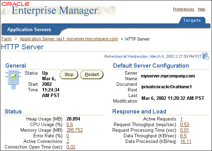The image size is (212, 151).
Task: Click the Memory Usage (MB) label
Action: (x=41, y=130)
